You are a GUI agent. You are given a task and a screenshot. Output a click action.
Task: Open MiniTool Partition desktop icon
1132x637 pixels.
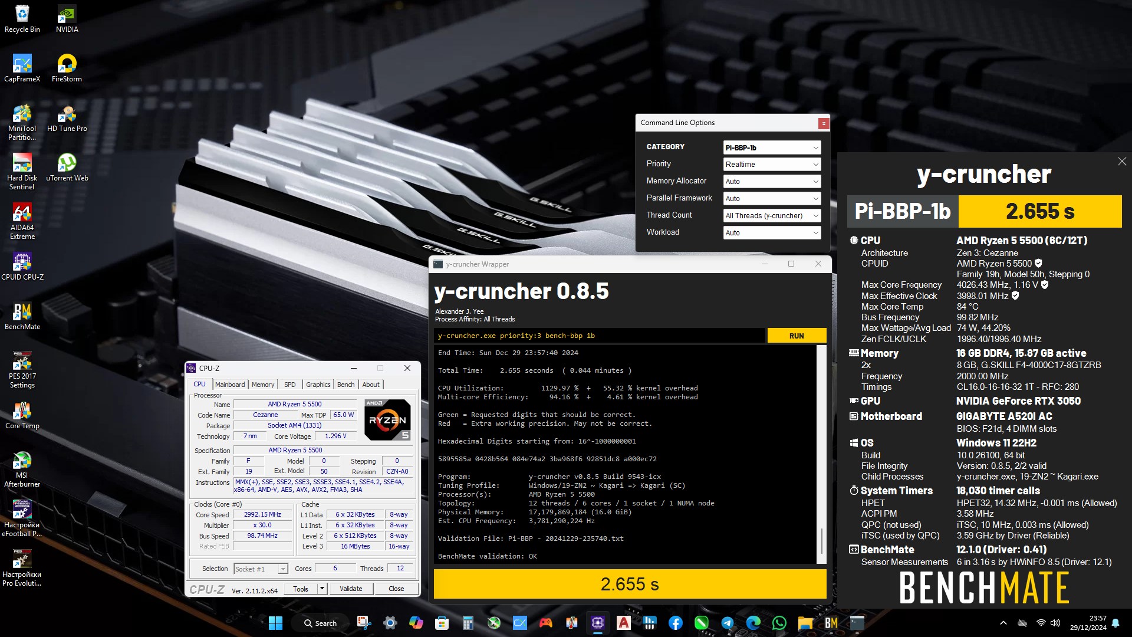pos(22,122)
